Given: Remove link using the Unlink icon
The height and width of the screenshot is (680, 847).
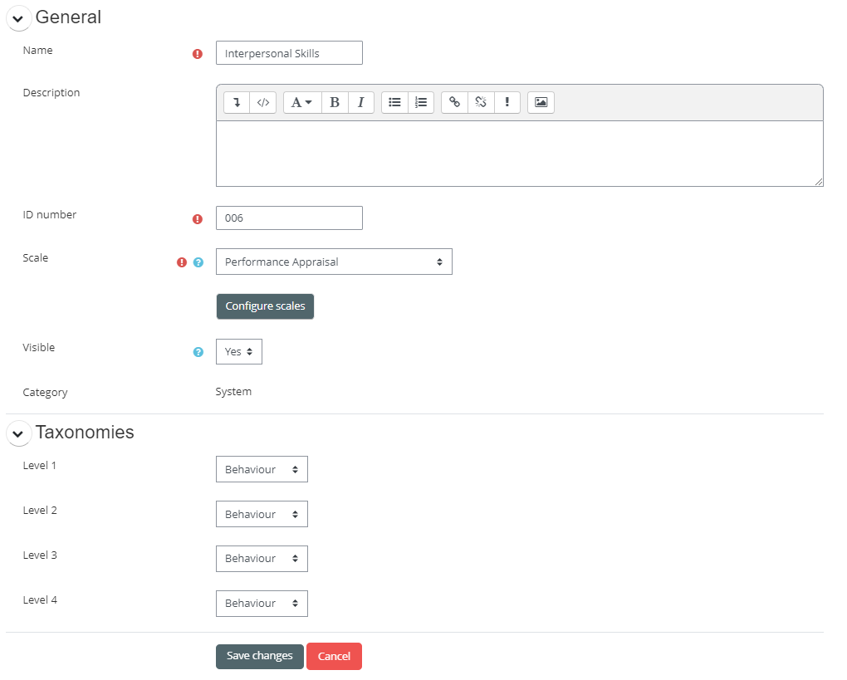Looking at the screenshot, I should coord(480,102).
